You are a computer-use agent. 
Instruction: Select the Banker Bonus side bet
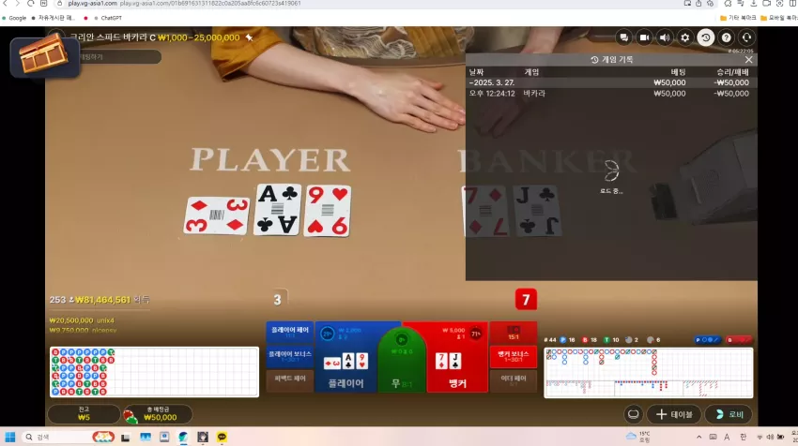513,356
